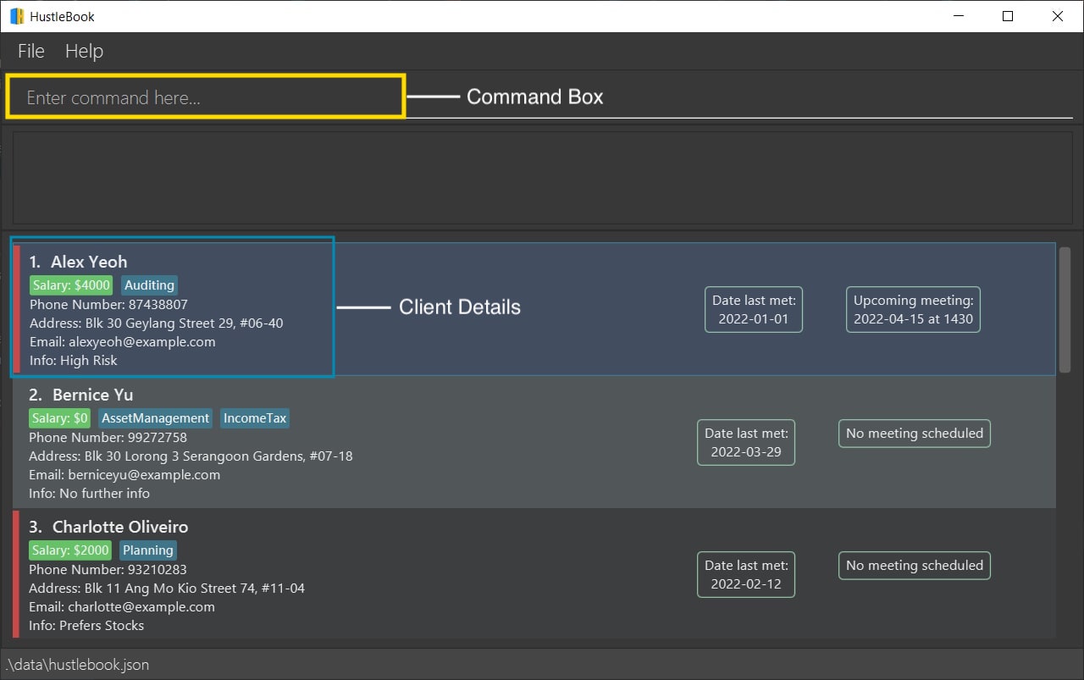Click the Salary: $2000 tag
The width and height of the screenshot is (1084, 680).
pyautogui.click(x=70, y=550)
